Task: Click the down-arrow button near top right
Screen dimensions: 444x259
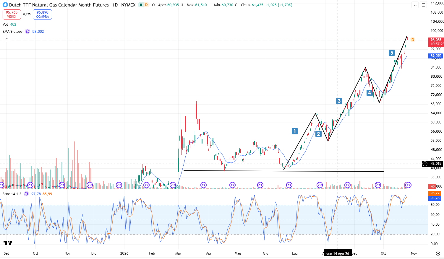Action: click(x=415, y=5)
